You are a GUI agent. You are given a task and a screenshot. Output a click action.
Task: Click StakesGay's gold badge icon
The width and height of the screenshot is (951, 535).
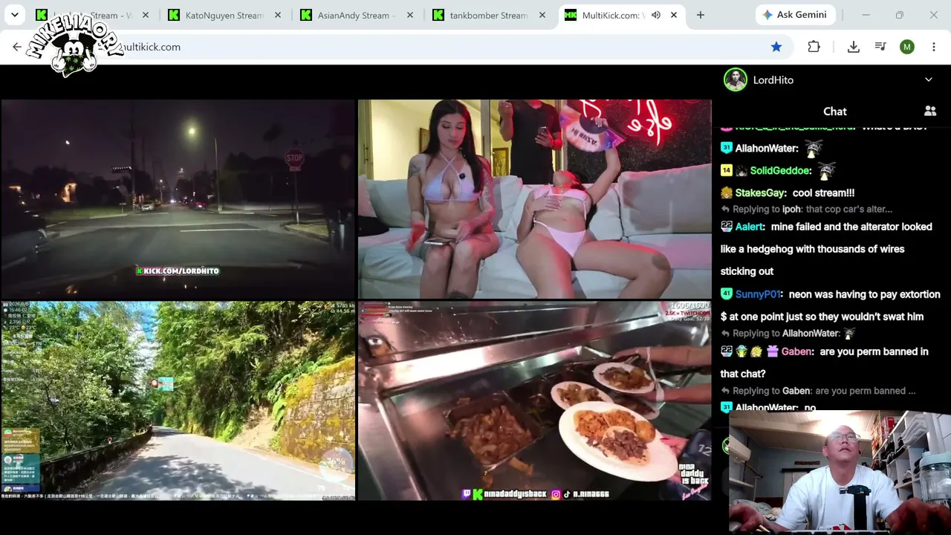[x=727, y=192]
